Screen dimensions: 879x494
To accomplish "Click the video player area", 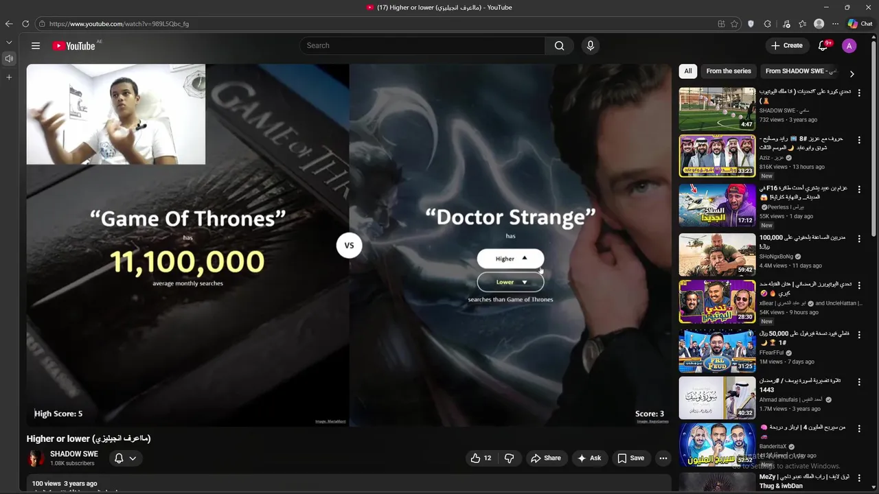I will click(x=349, y=246).
